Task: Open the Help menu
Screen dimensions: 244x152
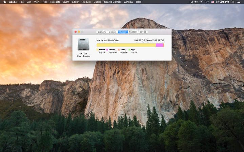Action: [x=139, y=2]
